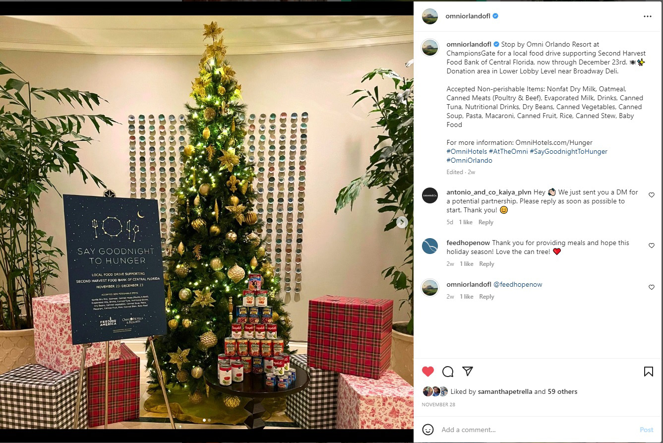The image size is (663, 443).
Task: Reply to antonio_and_co_kaiya_plvn's comment
Action: [x=486, y=222]
